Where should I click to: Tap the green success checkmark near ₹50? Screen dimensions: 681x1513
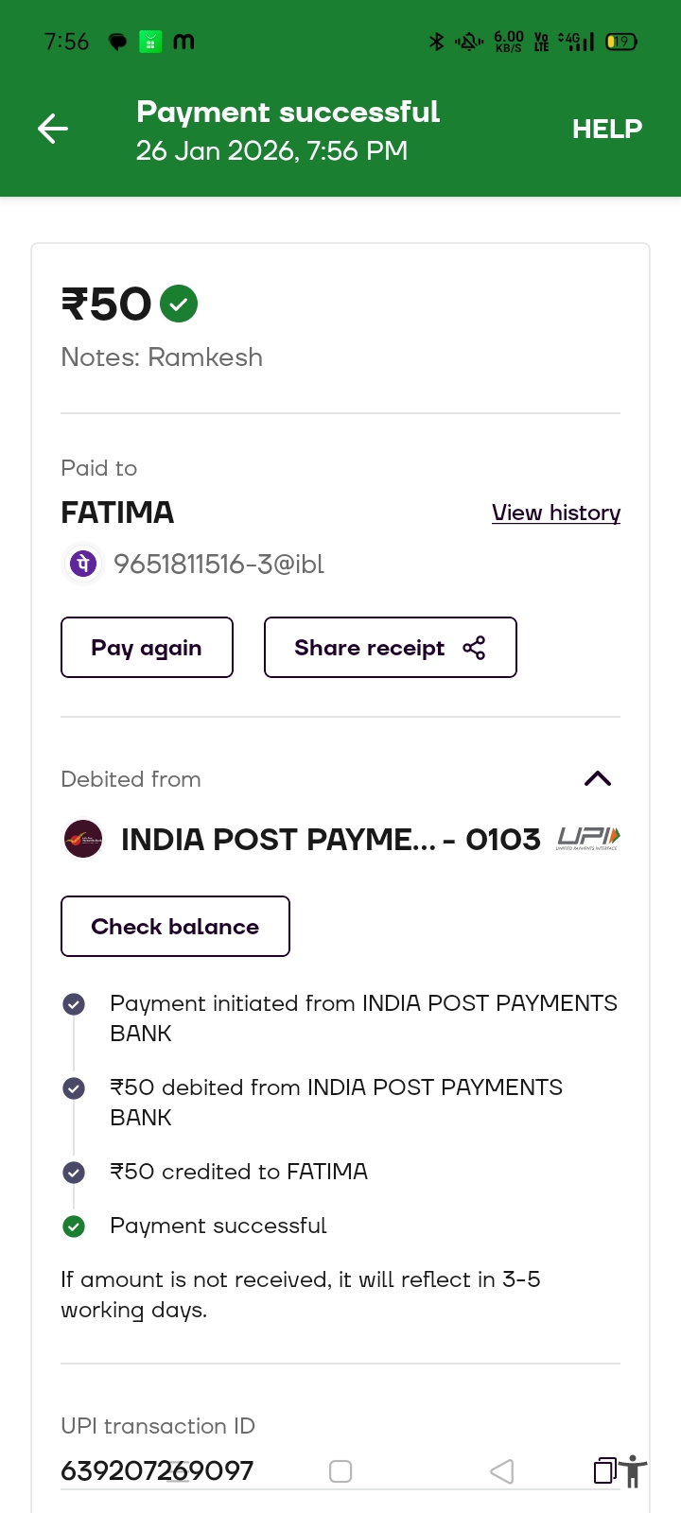179,304
